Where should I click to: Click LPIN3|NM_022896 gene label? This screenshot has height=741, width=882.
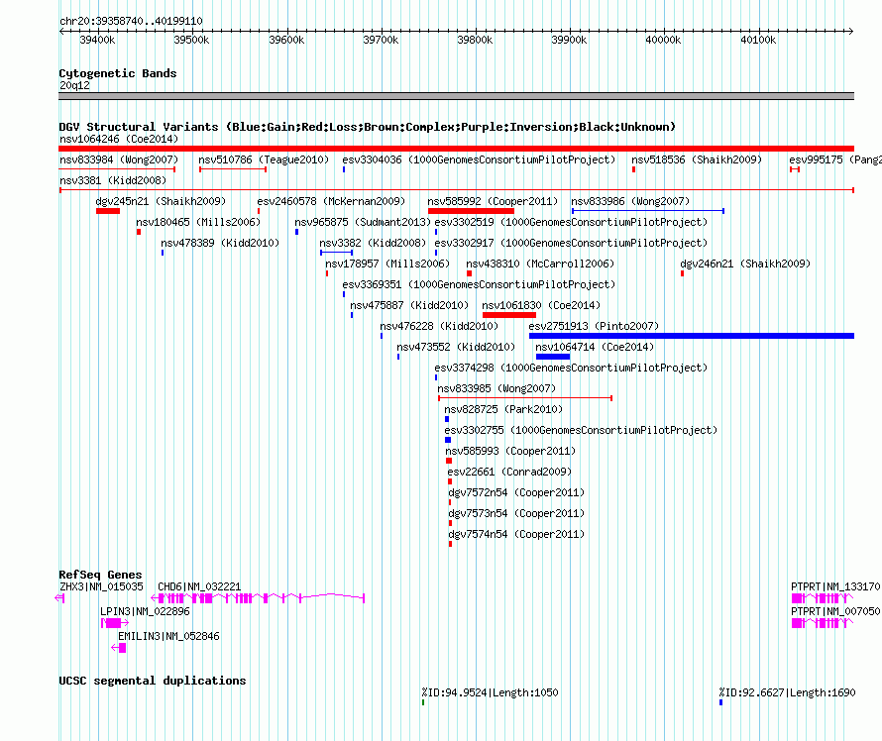[x=145, y=611]
